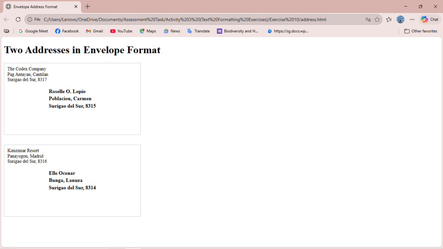Select the Envelope Address Format tab
Screen dimensions: 443x249
pos(37,6)
